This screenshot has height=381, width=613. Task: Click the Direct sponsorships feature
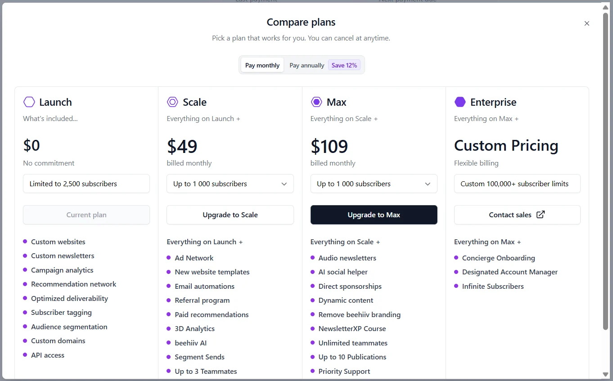point(350,286)
